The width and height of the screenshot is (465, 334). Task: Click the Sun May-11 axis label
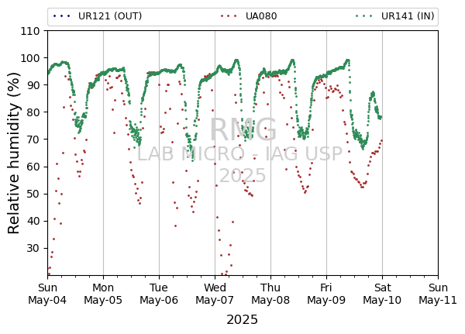(438, 294)
